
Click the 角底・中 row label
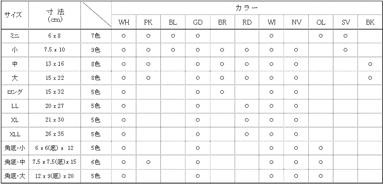point(14,162)
